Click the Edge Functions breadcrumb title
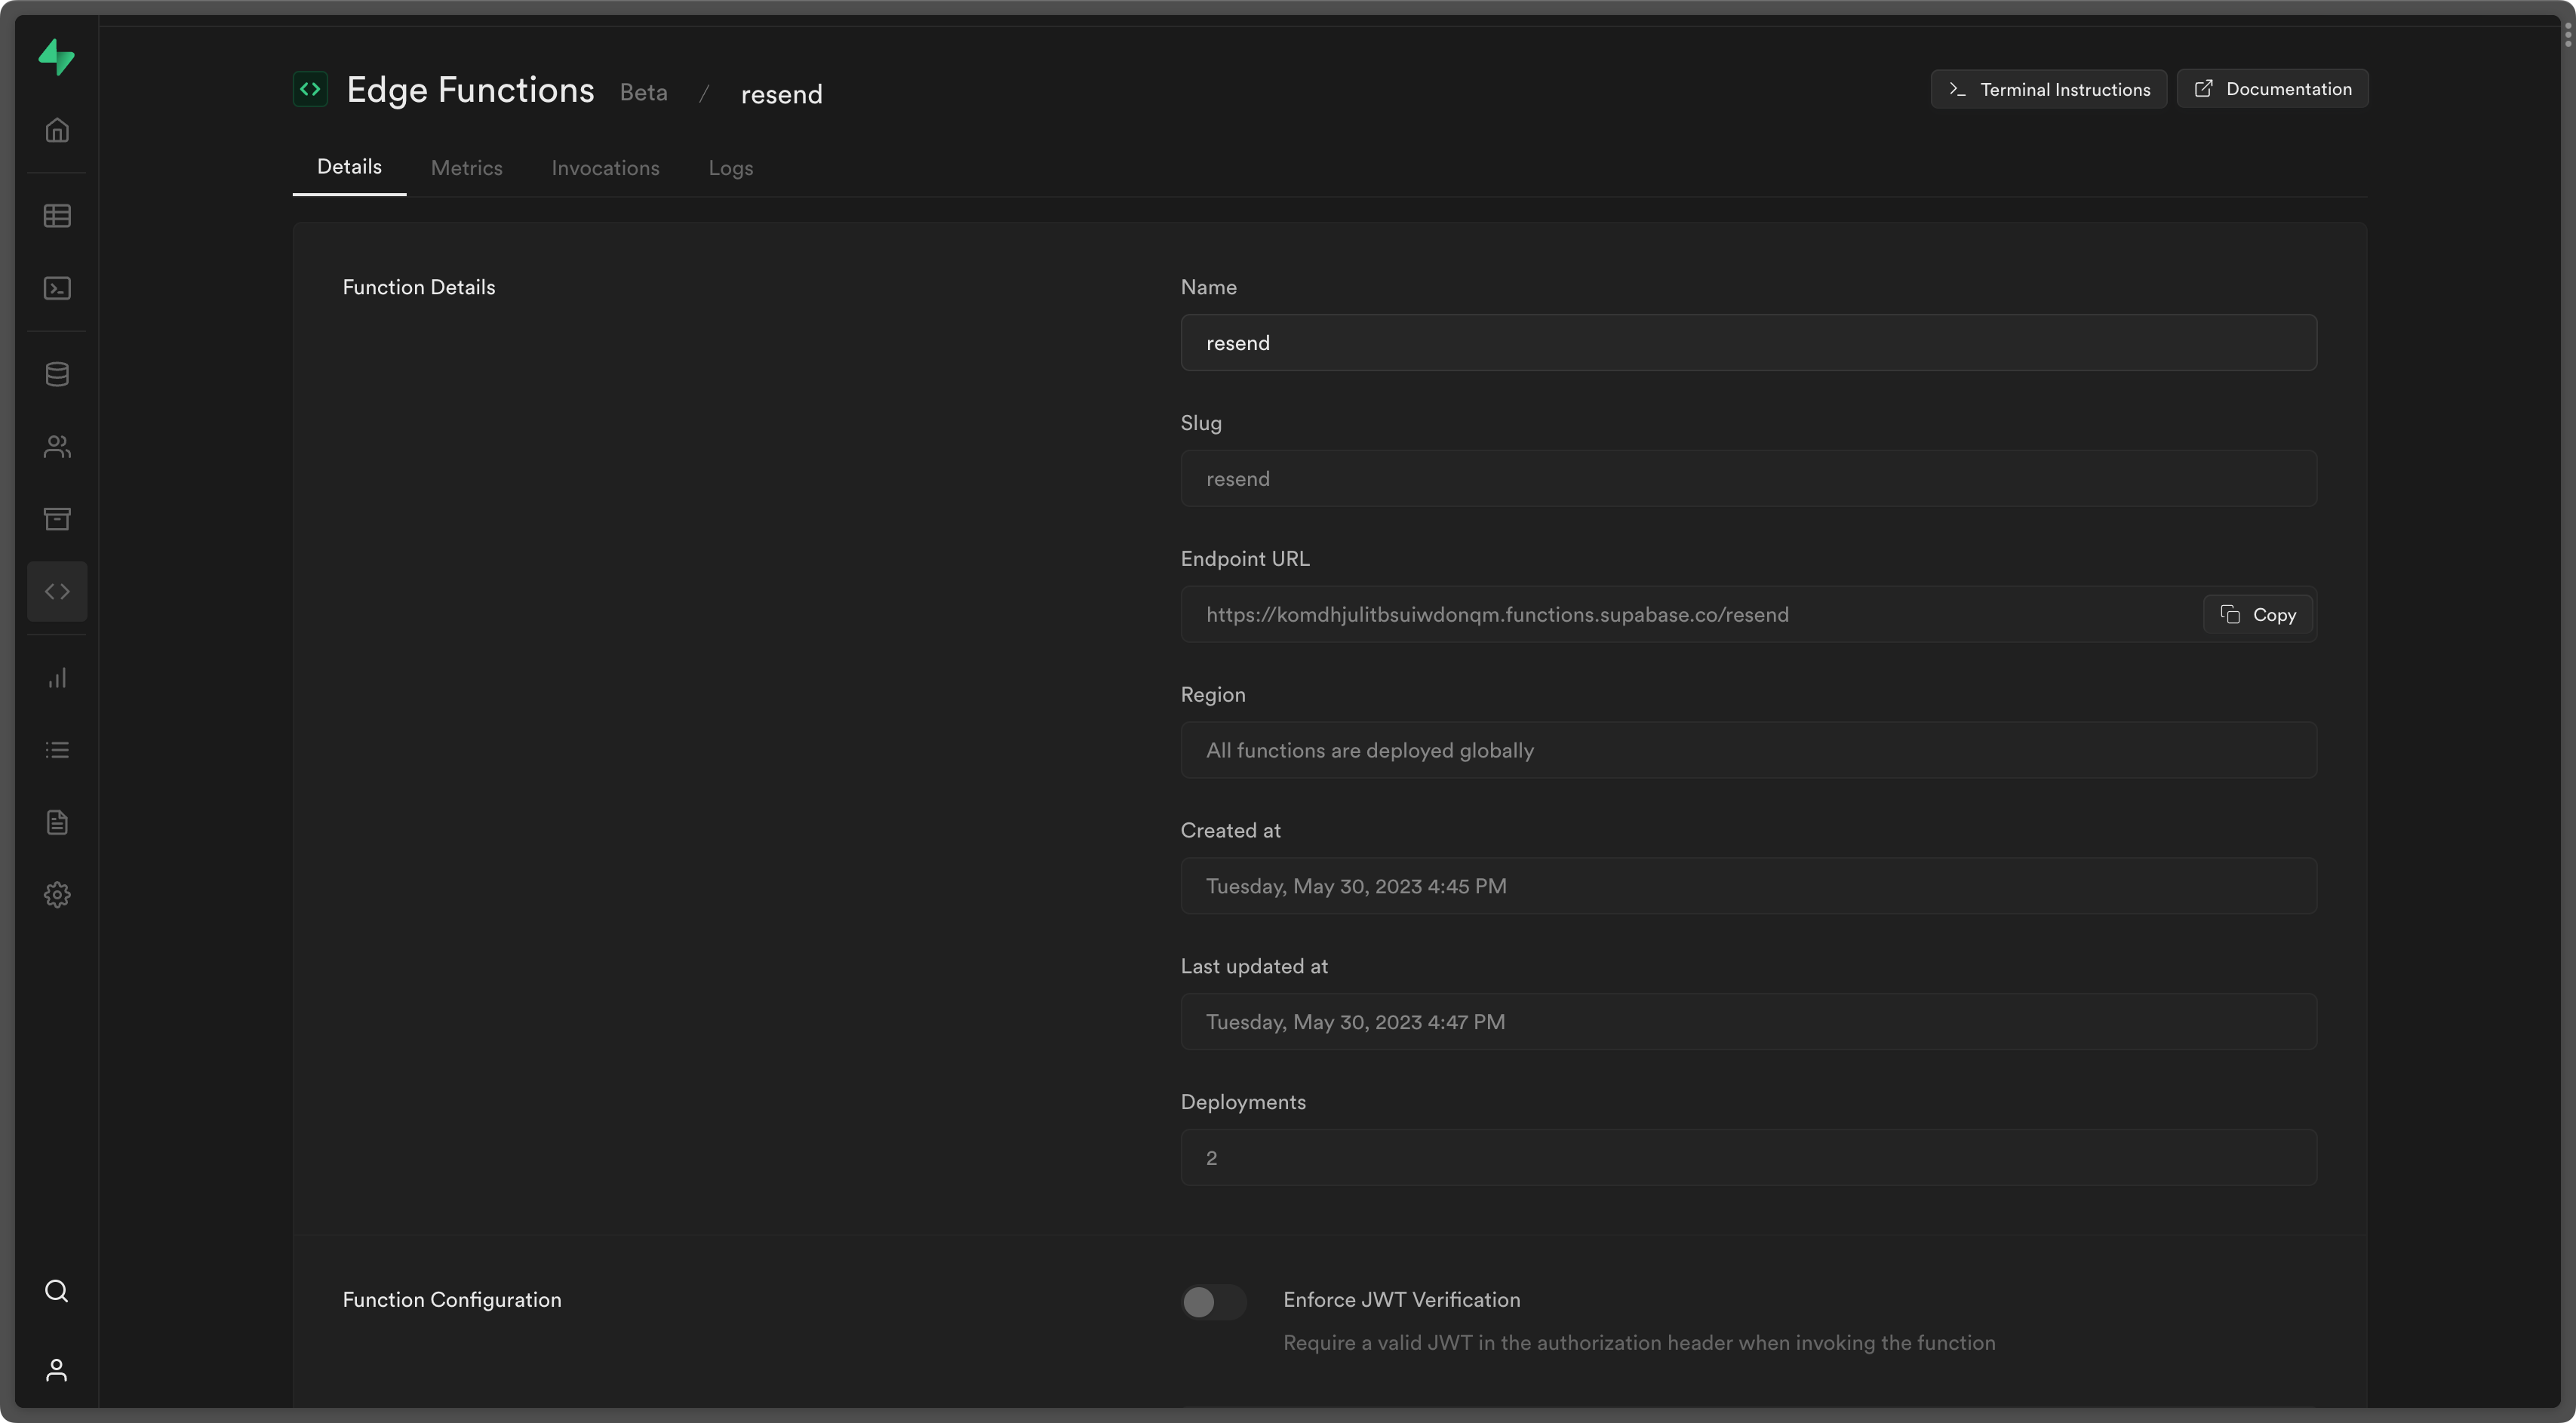This screenshot has width=2576, height=1423. (x=470, y=90)
